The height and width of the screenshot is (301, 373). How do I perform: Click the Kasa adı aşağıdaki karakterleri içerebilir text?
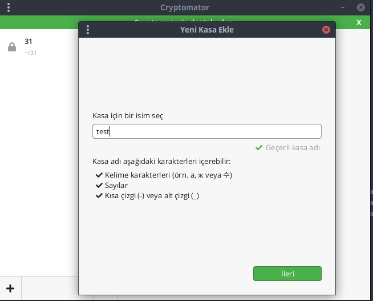point(161,162)
